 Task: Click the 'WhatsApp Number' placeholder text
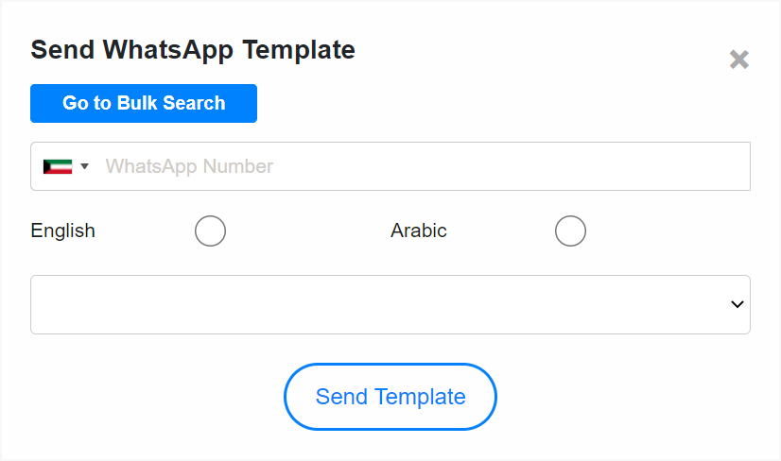189,166
